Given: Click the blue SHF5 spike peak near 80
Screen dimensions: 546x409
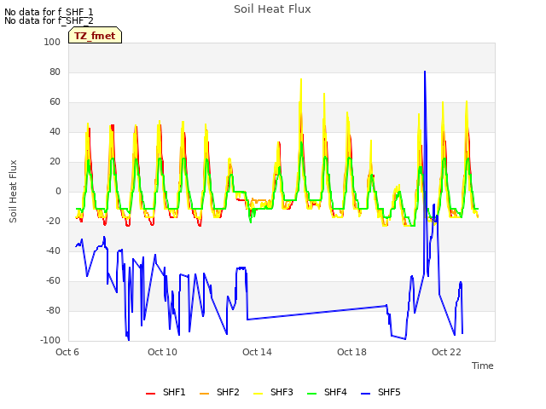Looking at the screenshot, I should [x=425, y=72].
